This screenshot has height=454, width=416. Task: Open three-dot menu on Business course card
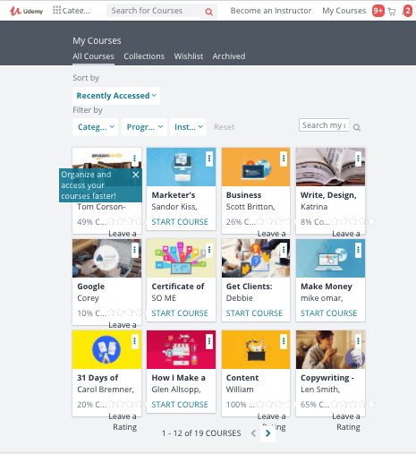[284, 158]
